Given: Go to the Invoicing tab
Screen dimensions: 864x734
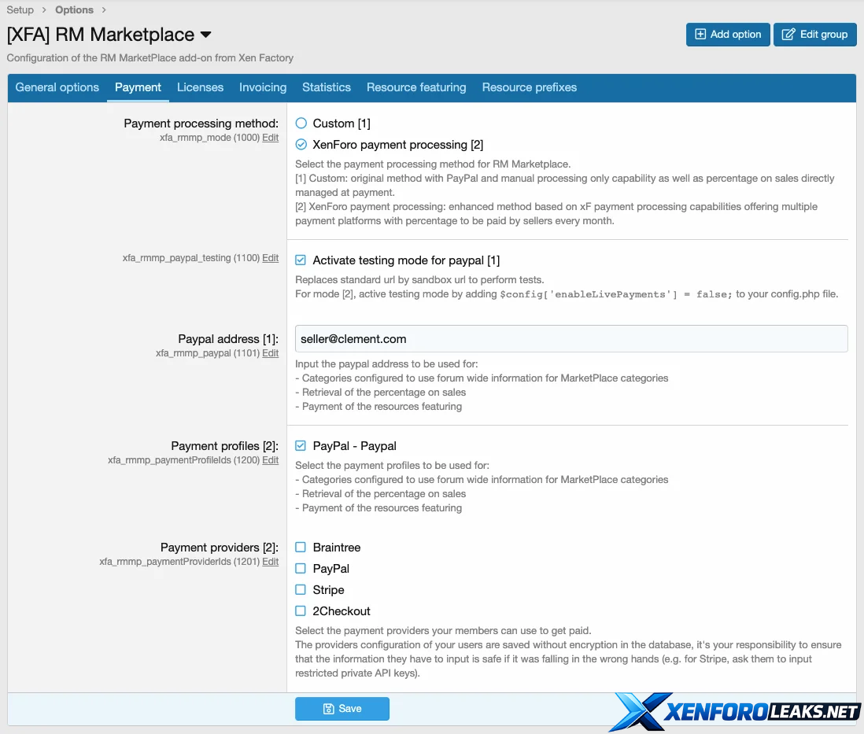Looking at the screenshot, I should 263,87.
